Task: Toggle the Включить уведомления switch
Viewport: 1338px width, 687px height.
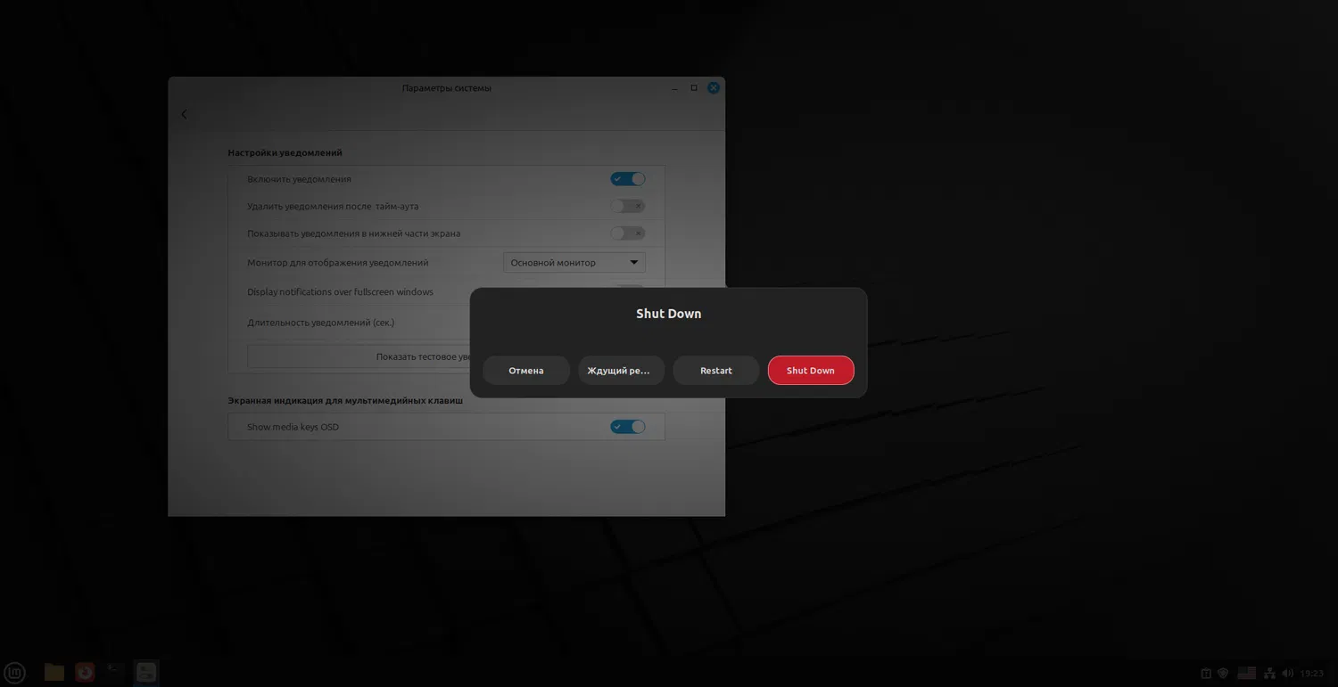Action: [628, 179]
